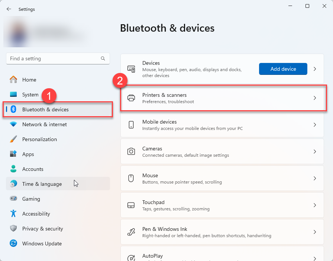Expand the Devices row chevron
The image size is (333, 261).
314,69
